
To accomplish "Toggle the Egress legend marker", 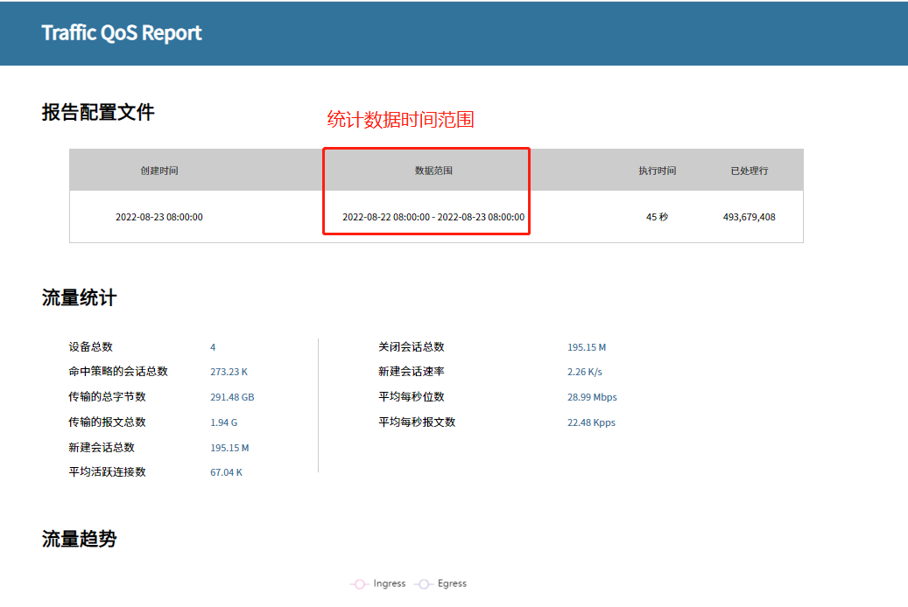I will pos(425,583).
